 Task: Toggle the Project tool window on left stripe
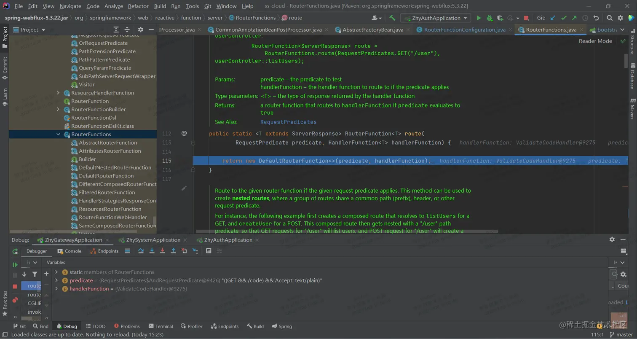[x=5, y=37]
